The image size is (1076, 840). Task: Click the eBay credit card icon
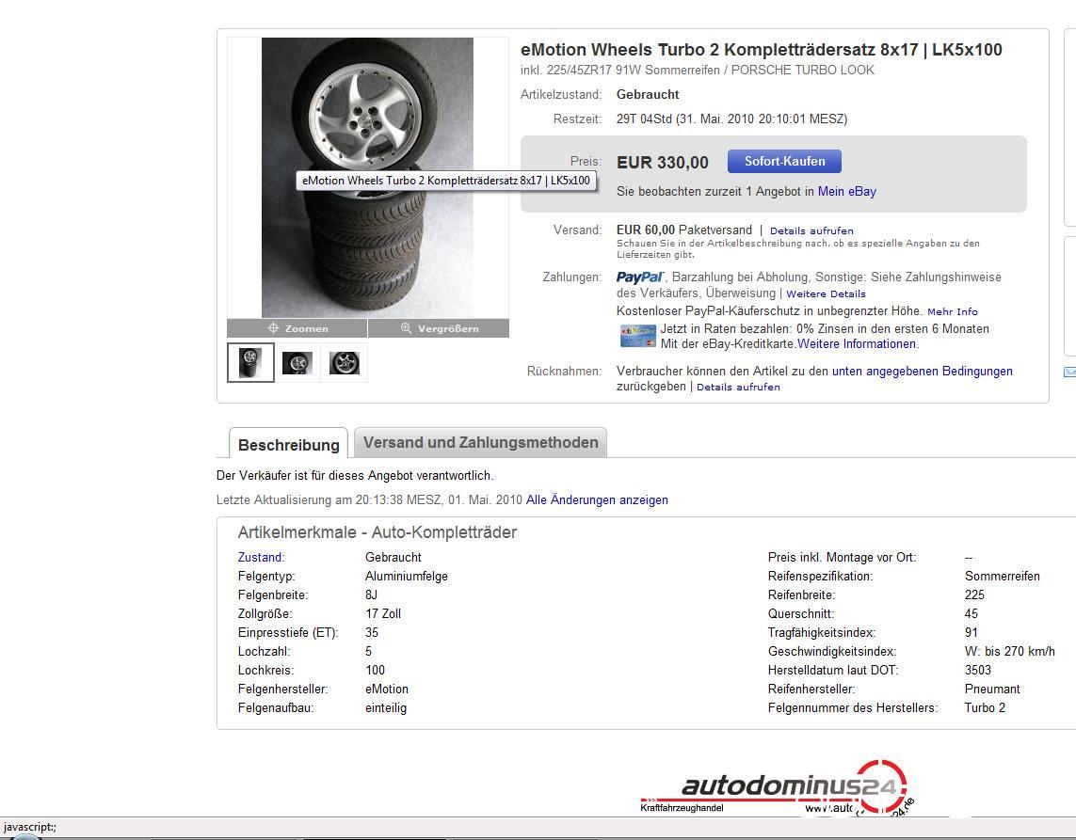(638, 336)
